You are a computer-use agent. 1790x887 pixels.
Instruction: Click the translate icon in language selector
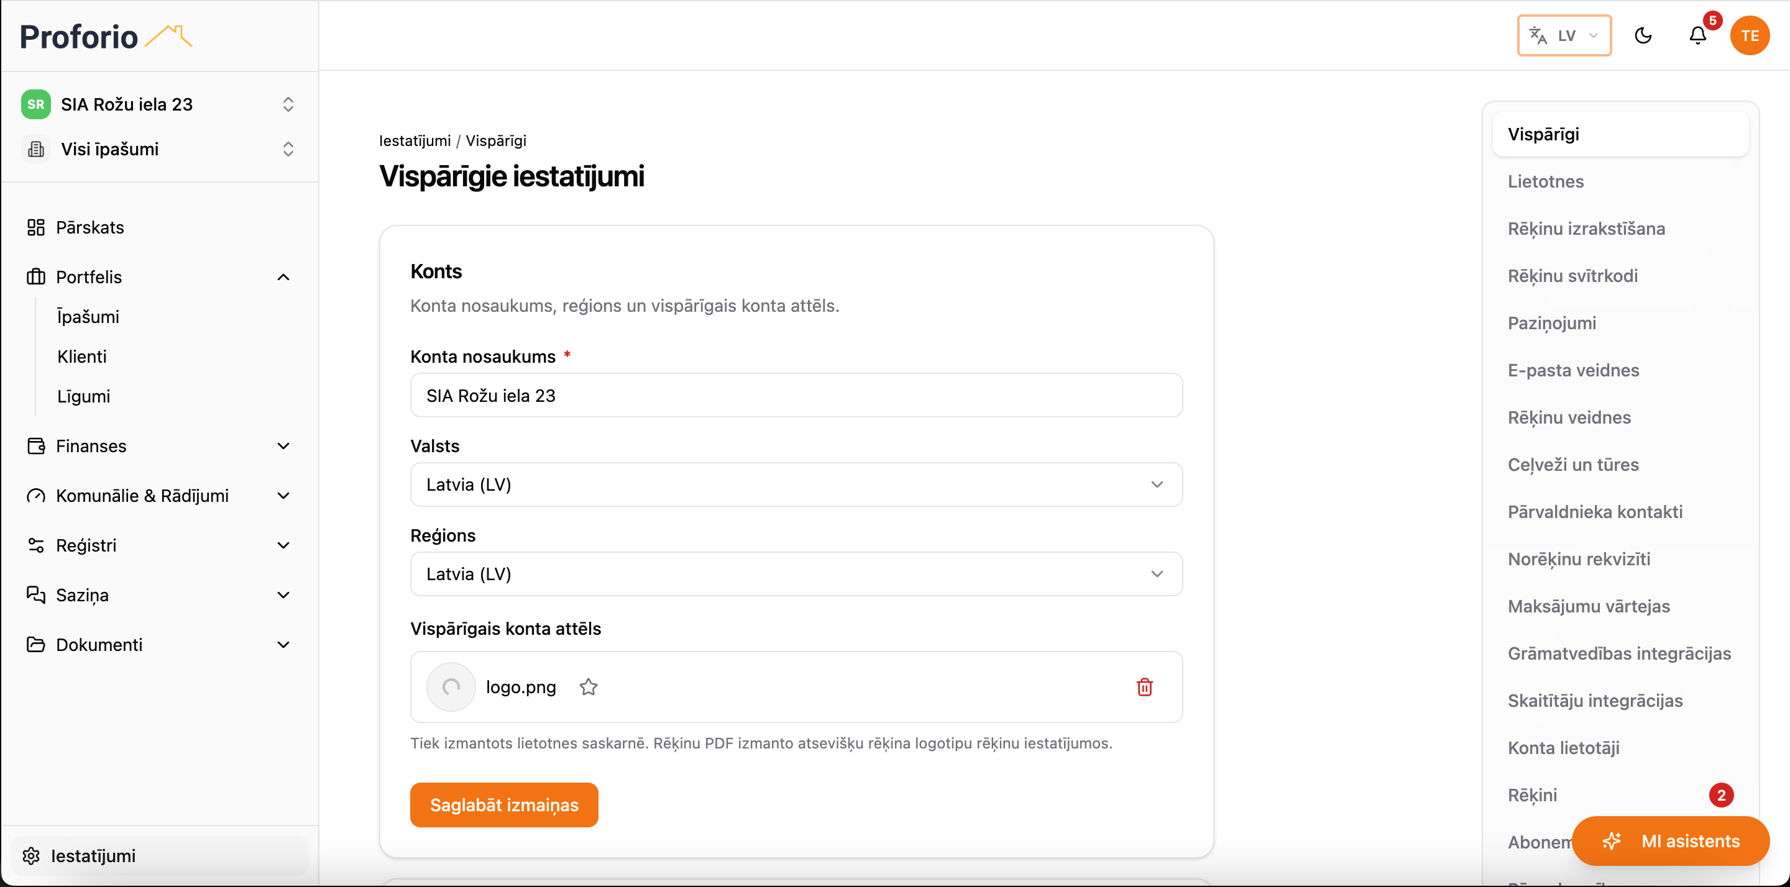1538,35
